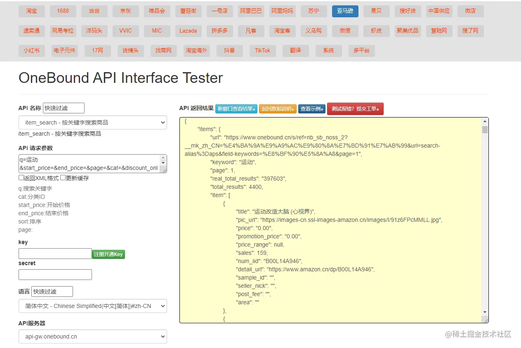Viewport: 521px width, 348px height.
Task: Open the 小红书 platform tab
Action: click(32, 51)
